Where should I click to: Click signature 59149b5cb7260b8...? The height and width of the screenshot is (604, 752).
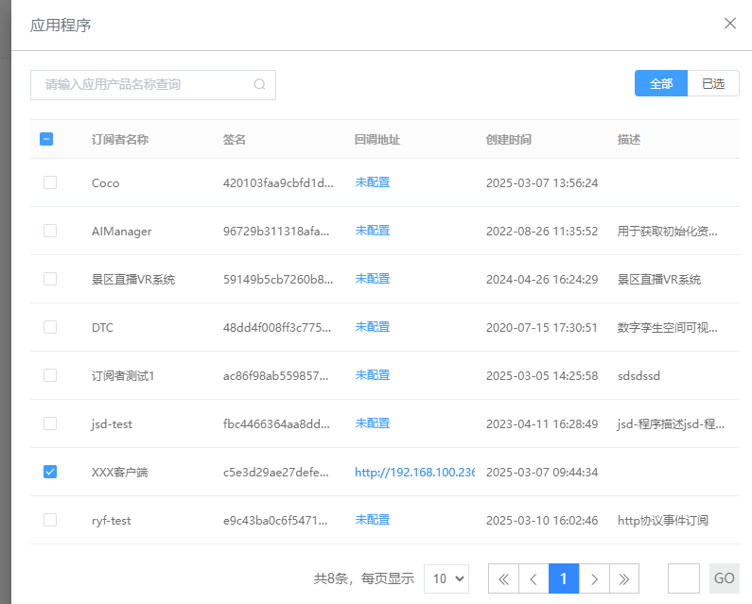pos(278,279)
